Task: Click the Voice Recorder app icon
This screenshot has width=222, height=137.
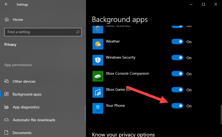Action: (98, 30)
